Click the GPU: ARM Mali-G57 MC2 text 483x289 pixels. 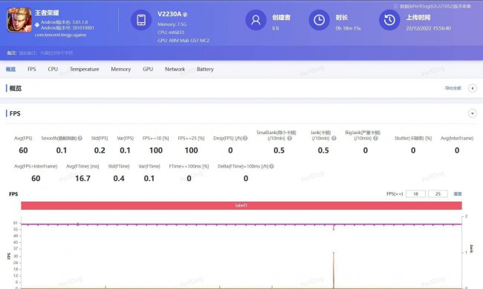pyautogui.click(x=184, y=40)
